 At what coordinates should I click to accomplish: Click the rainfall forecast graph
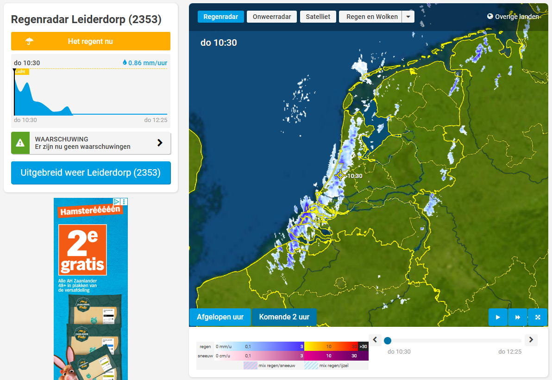tap(91, 92)
